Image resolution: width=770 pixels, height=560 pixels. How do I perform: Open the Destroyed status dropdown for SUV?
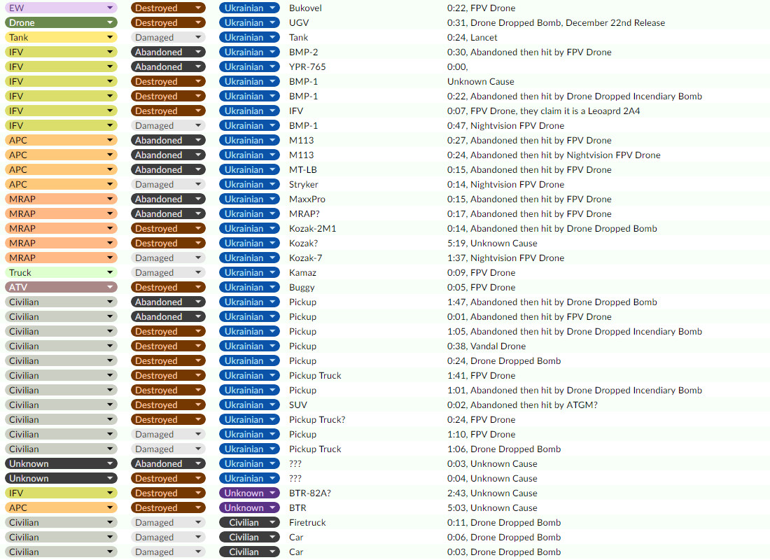[168, 405]
